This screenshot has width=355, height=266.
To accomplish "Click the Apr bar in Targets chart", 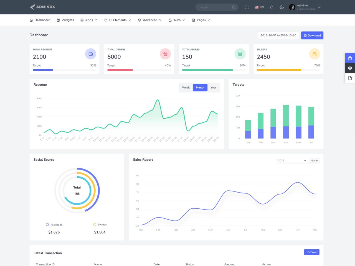I will point(286,122).
